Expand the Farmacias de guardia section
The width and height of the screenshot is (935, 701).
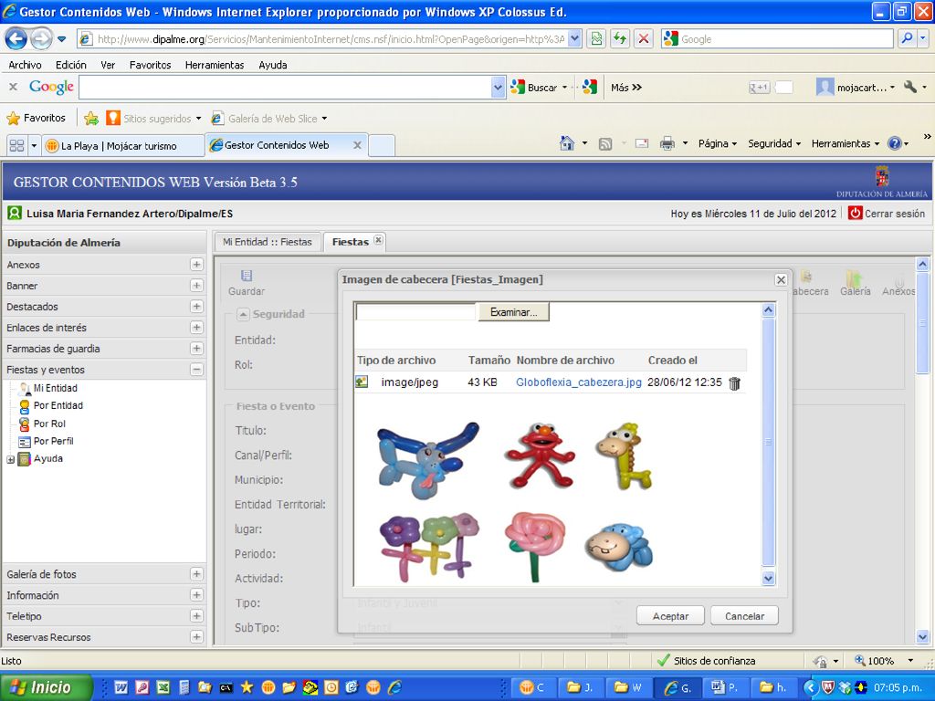pyautogui.click(x=196, y=348)
